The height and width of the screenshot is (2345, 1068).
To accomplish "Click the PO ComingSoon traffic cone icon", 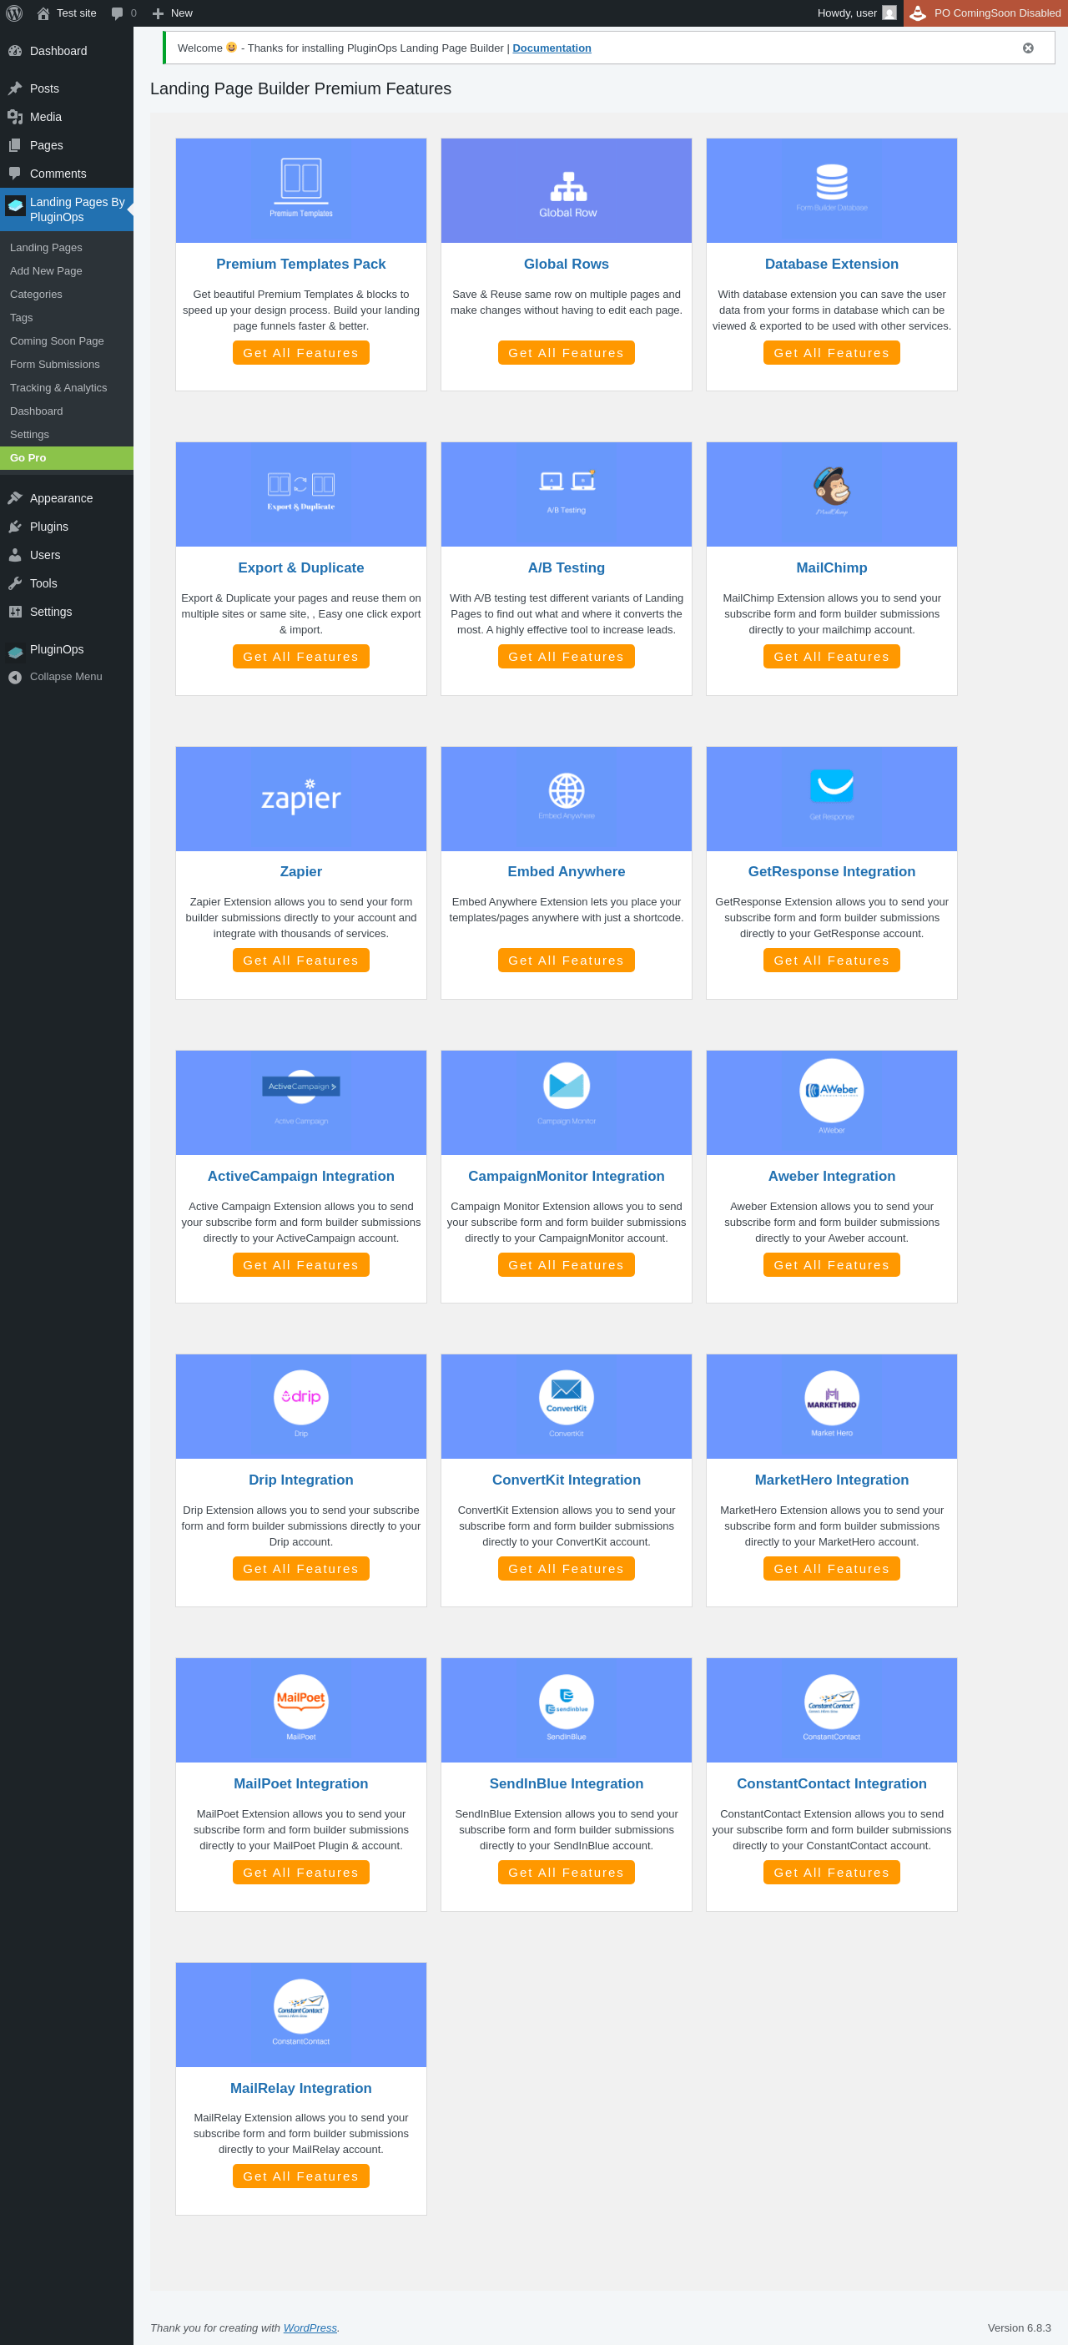I will pyautogui.click(x=918, y=13).
